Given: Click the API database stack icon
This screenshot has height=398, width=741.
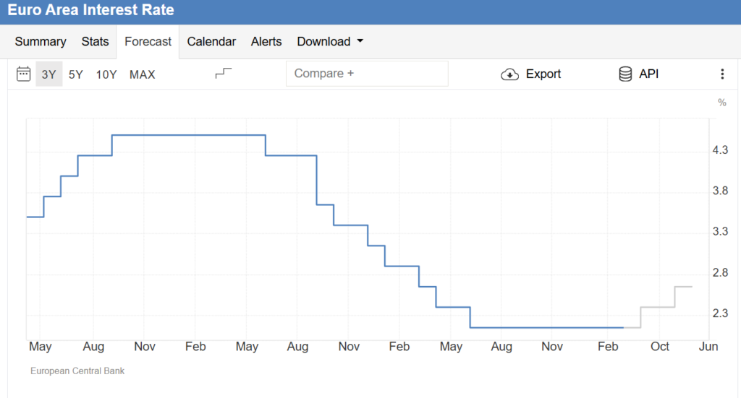Looking at the screenshot, I should pyautogui.click(x=626, y=74).
